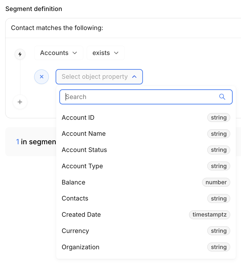The image size is (241, 264).
Task: Pick the Balance number property
Action: [73, 182]
